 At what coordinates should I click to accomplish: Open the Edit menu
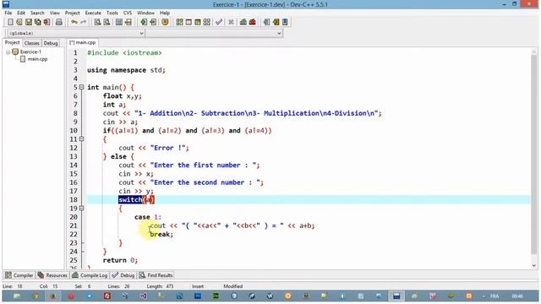point(21,13)
